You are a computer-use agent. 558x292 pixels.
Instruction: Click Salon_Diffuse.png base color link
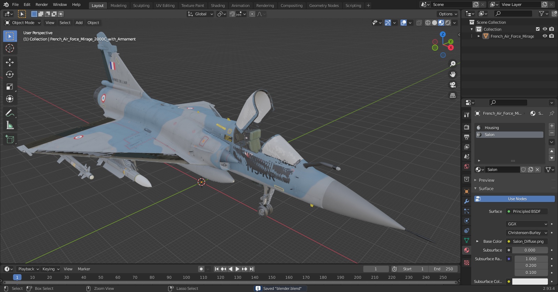(x=527, y=241)
